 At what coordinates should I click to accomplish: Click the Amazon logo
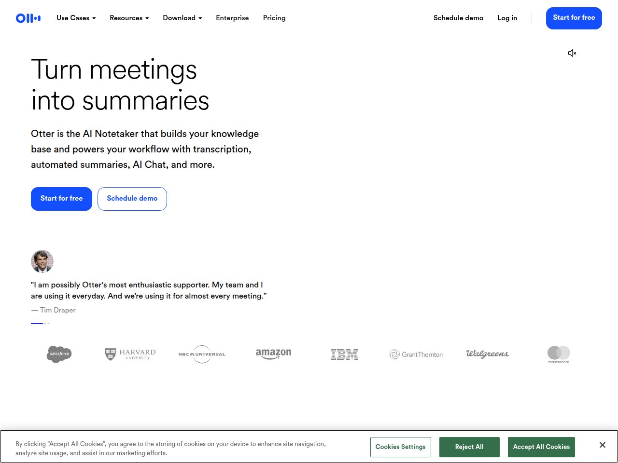point(273,354)
